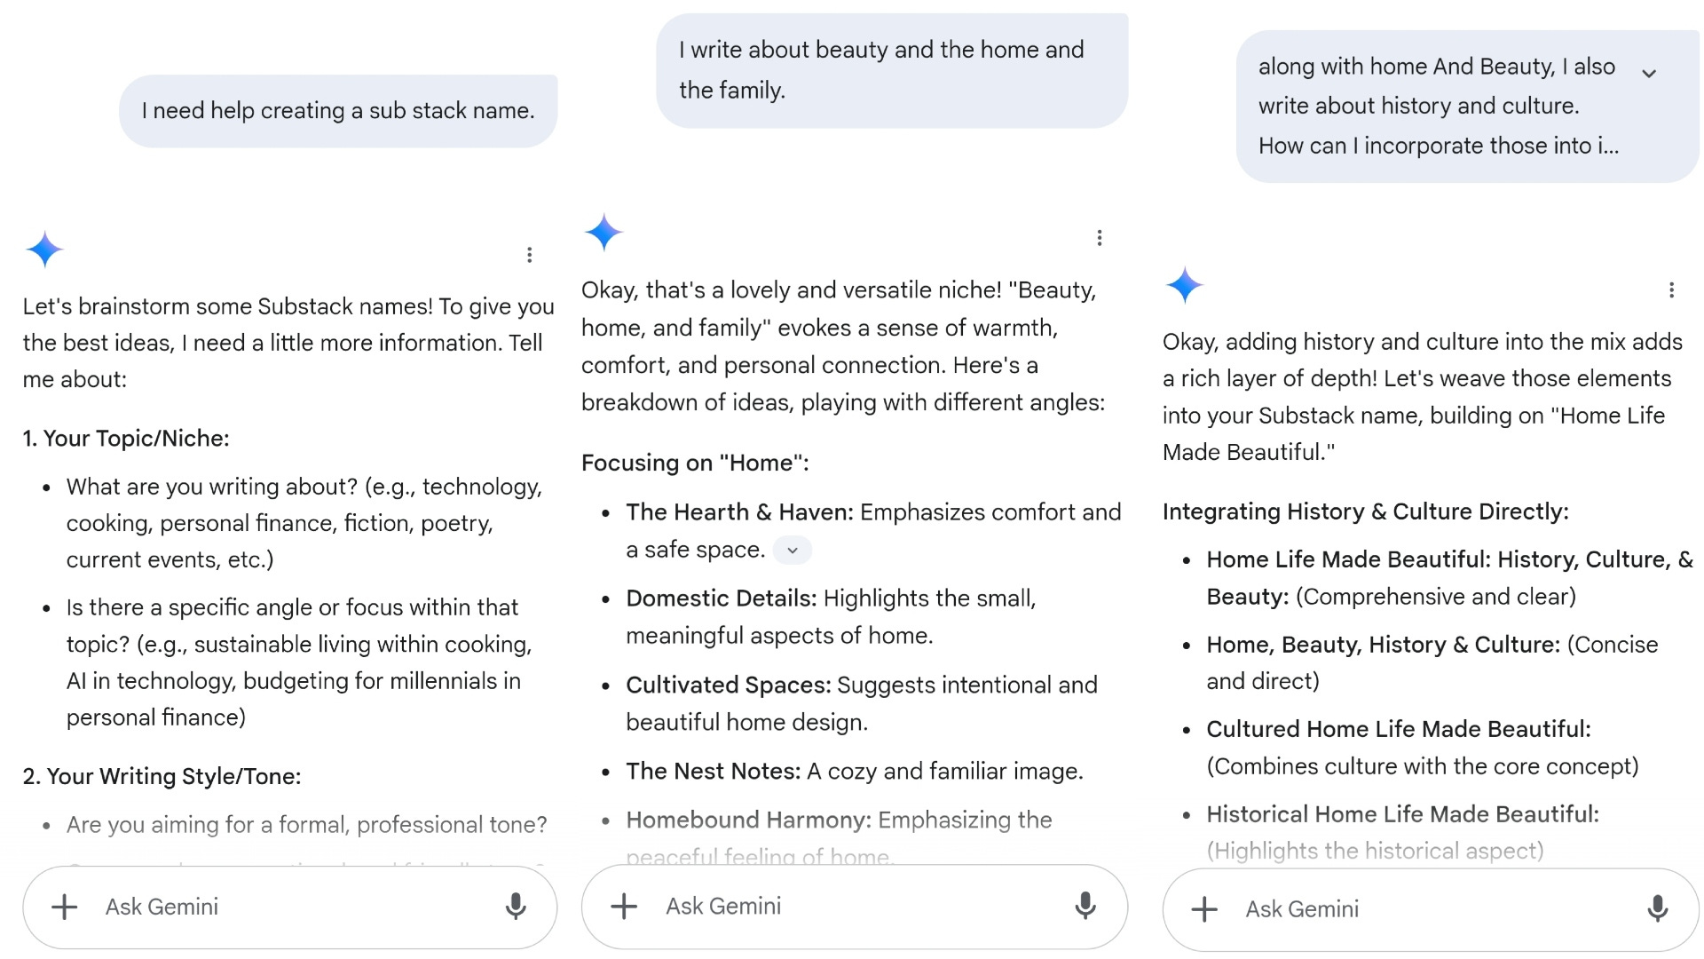
Task: Click the microphone icon in right panel
Action: 1657,908
